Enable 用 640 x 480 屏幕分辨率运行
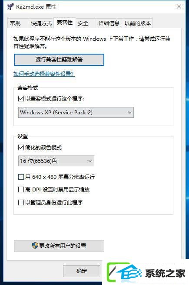The height and width of the screenshot is (285, 189). 21,177
